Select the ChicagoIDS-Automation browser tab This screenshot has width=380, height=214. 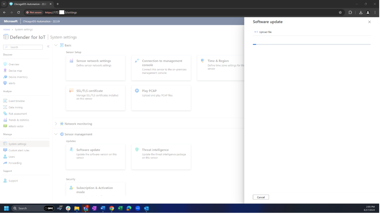pos(30,4)
